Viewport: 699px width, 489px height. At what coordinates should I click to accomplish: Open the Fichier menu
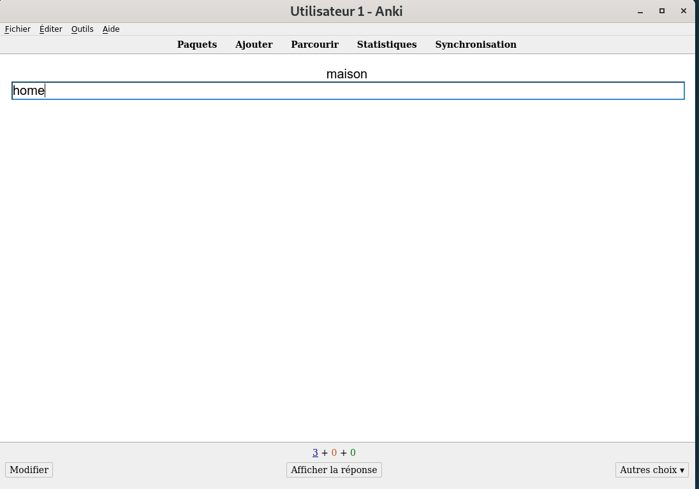(17, 29)
